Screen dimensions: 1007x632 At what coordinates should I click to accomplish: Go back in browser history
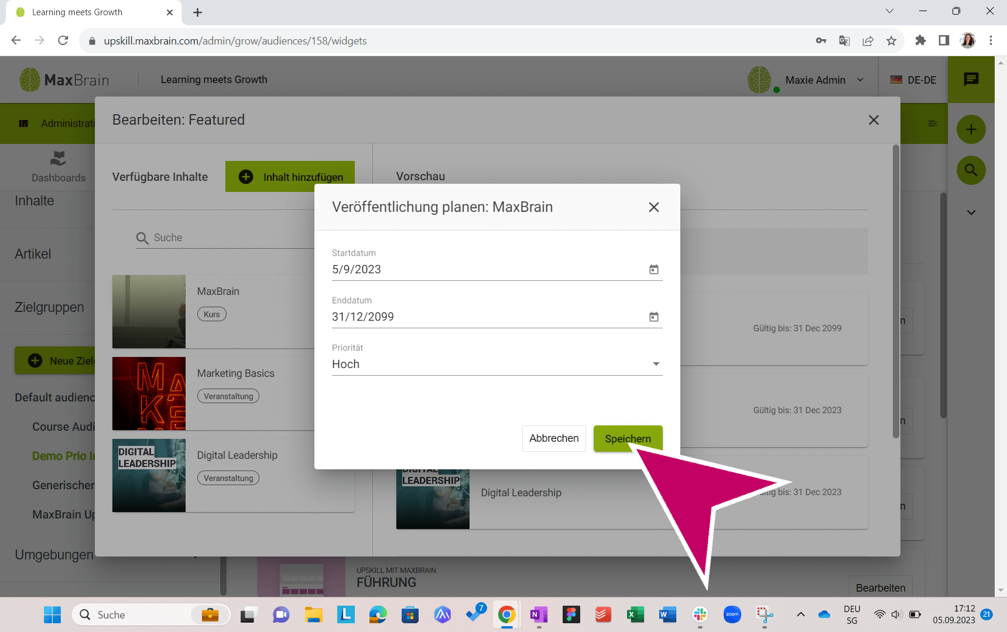(x=16, y=40)
